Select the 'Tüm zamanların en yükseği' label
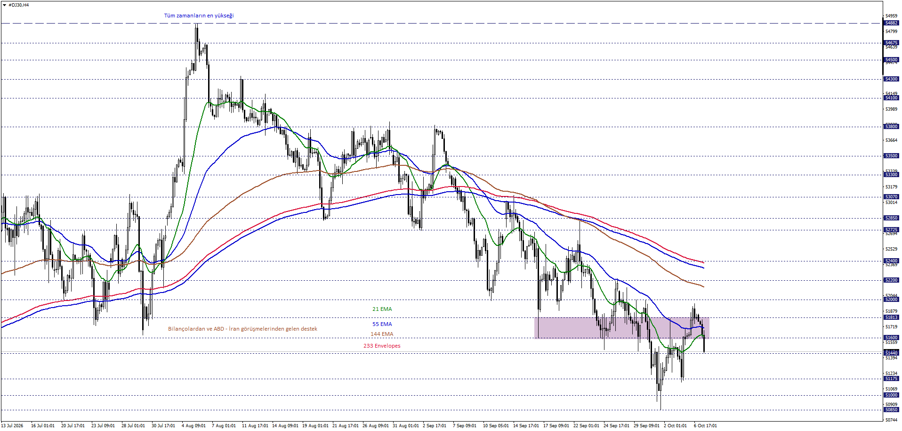902x431 pixels. coord(199,16)
